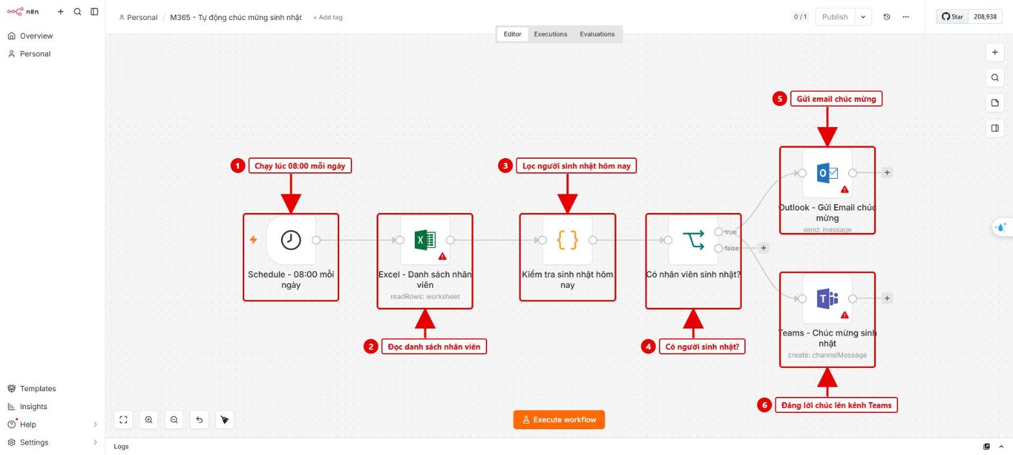
Task: Click the n8n logo
Action: coord(23,12)
